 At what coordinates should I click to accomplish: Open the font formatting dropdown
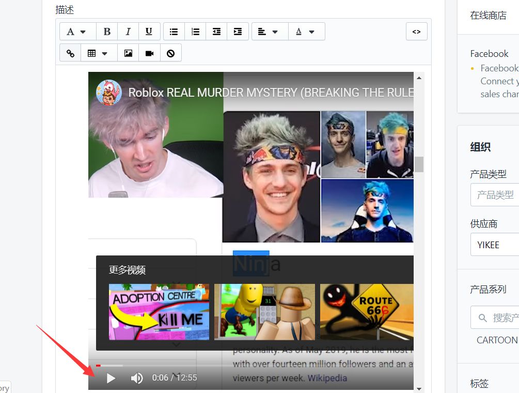[x=76, y=32]
